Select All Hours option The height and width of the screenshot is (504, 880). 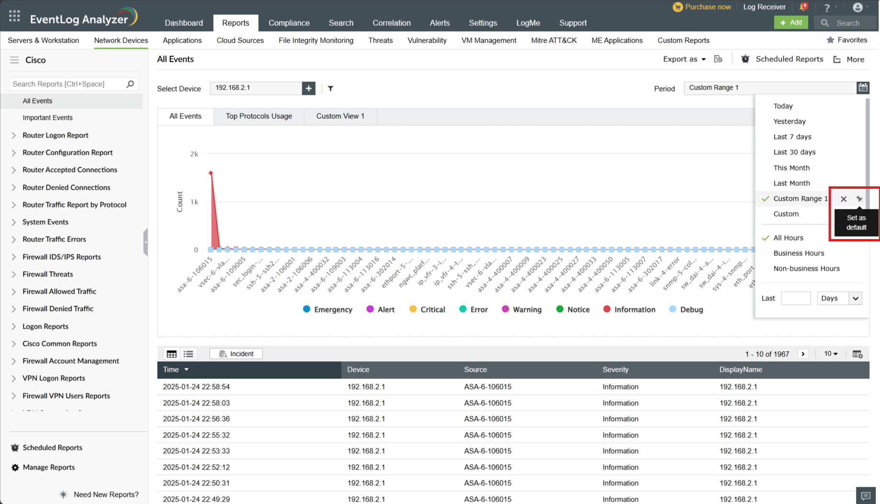788,238
